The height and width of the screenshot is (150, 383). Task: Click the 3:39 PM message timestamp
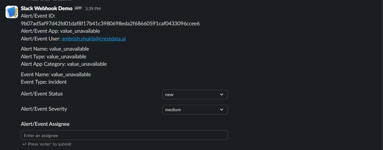93,9
